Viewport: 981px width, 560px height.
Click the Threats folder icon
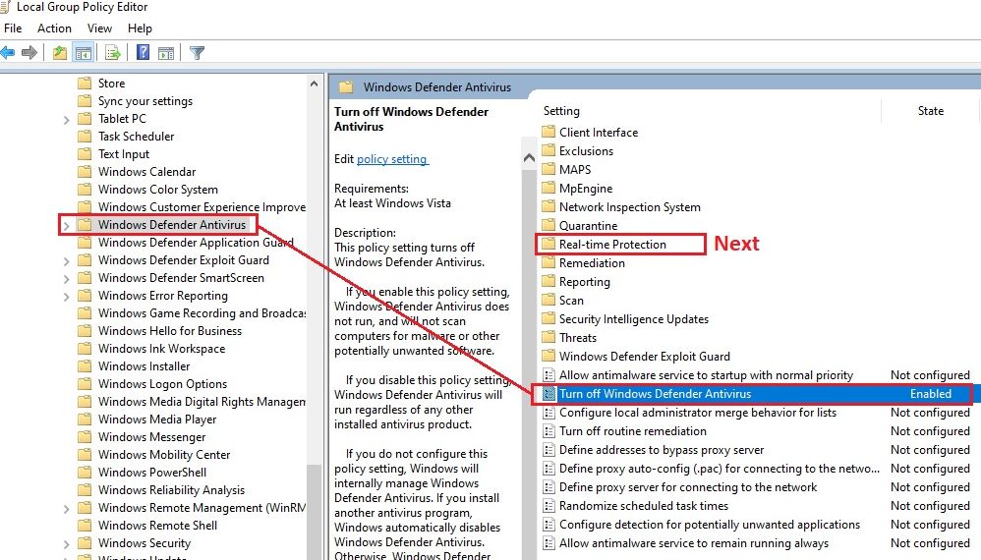pos(548,338)
